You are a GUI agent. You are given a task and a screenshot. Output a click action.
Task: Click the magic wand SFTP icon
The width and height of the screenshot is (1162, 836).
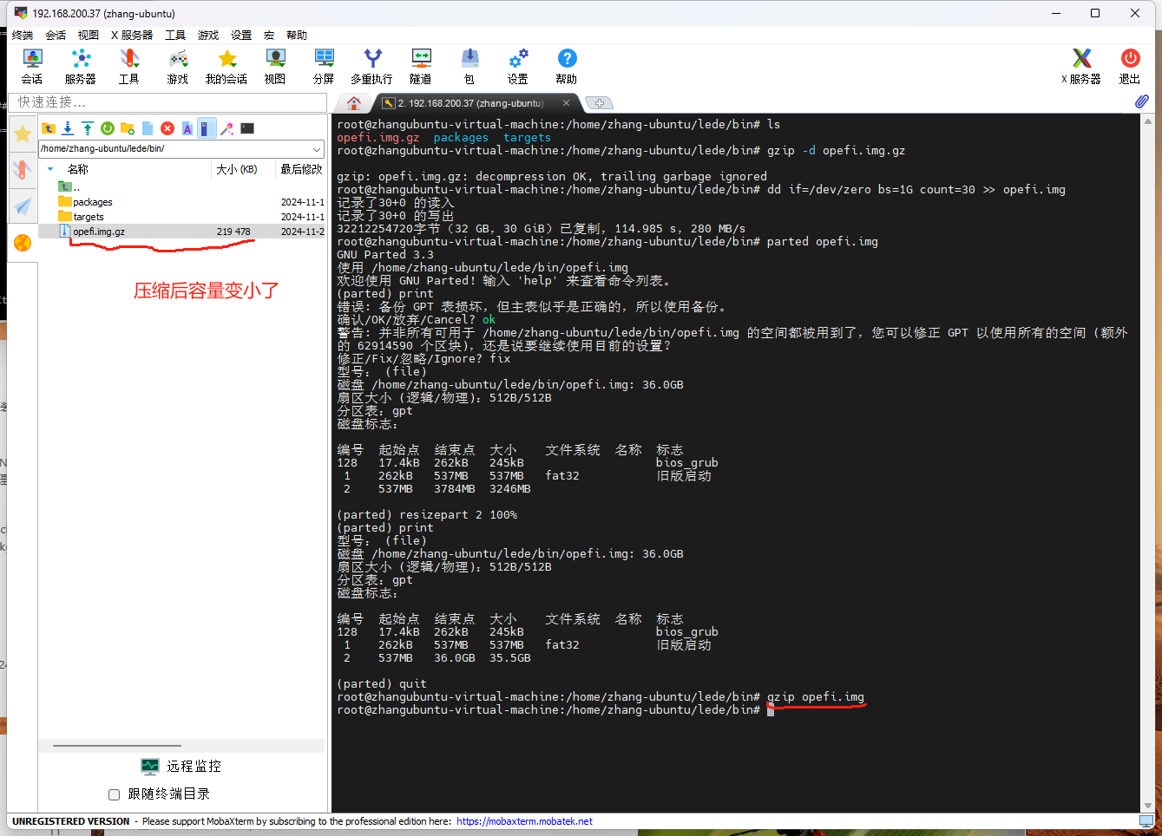coord(227,128)
